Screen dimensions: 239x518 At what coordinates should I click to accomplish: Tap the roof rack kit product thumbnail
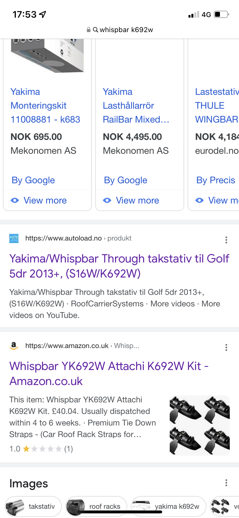point(199,425)
